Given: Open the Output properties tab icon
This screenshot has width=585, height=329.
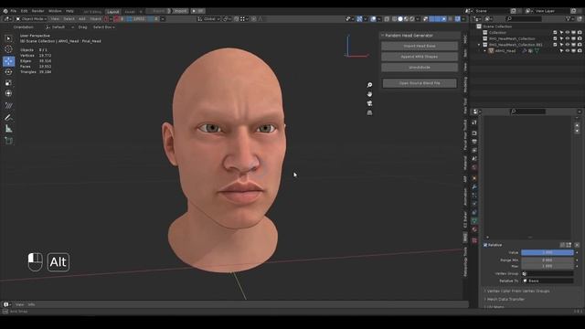Looking at the screenshot, I should click(x=474, y=142).
